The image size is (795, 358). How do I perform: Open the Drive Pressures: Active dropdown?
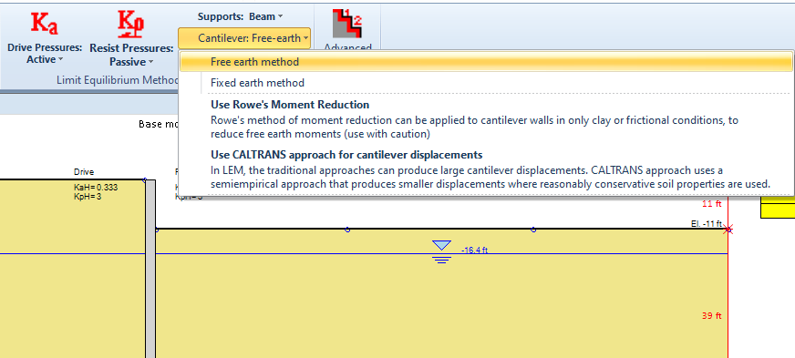45,54
